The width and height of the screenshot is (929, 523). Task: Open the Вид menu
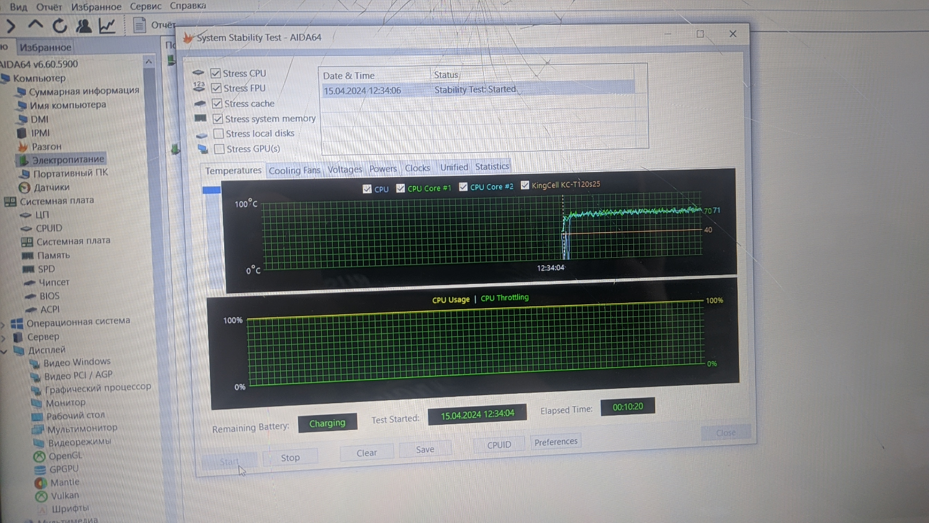point(18,7)
